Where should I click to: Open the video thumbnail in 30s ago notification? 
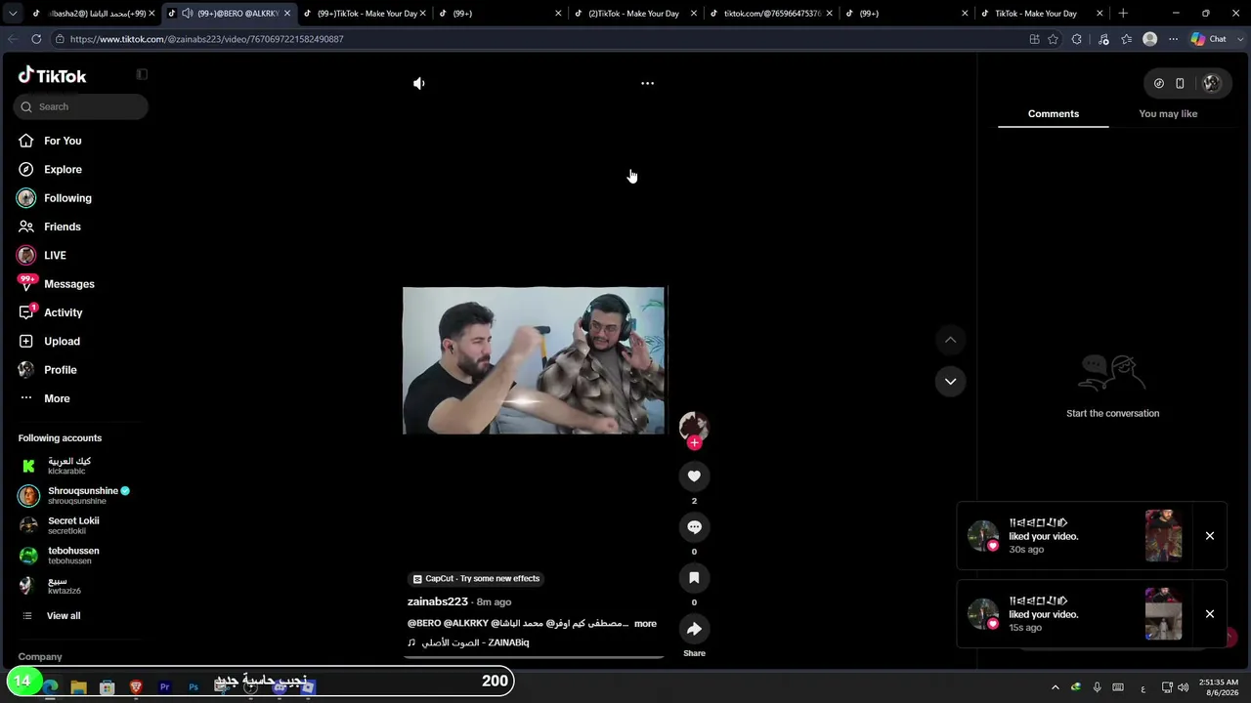(x=1163, y=536)
